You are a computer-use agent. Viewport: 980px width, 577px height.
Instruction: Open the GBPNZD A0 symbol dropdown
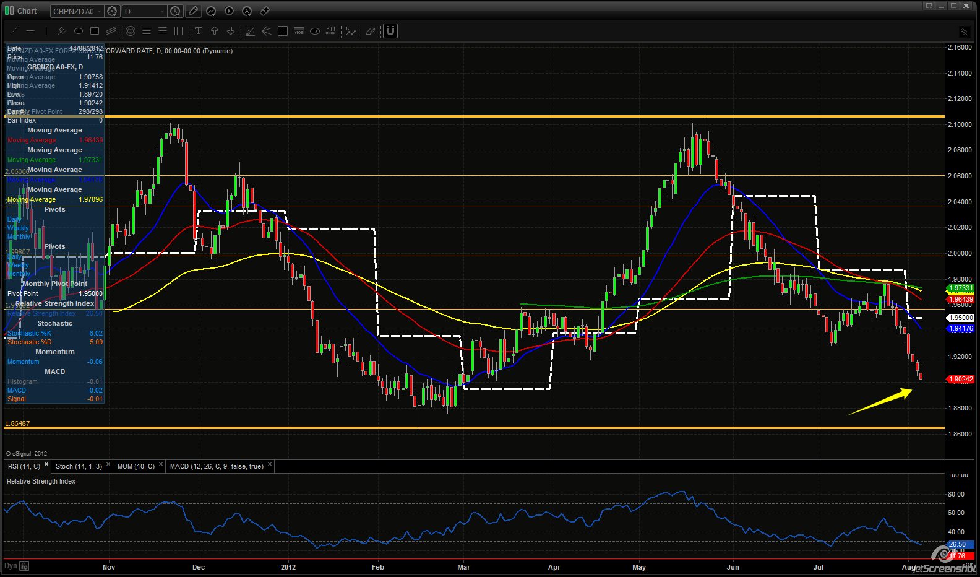point(77,11)
